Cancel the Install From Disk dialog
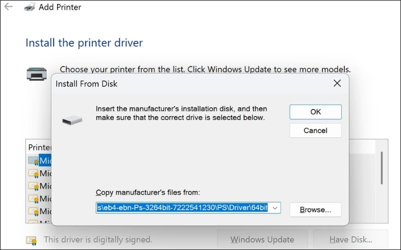This screenshot has width=401, height=250. click(x=315, y=130)
